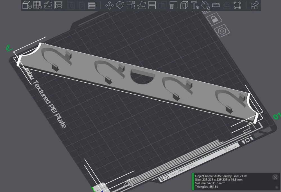Click the Add plate grid icon
The image size is (281, 192).
(37, 5)
